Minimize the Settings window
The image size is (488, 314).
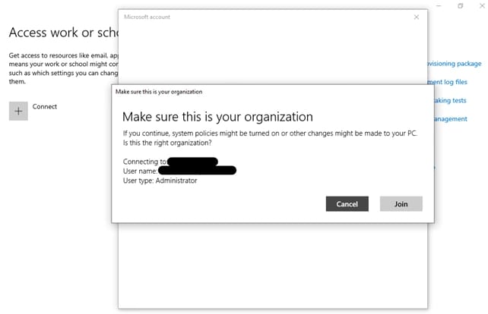pyautogui.click(x=441, y=6)
